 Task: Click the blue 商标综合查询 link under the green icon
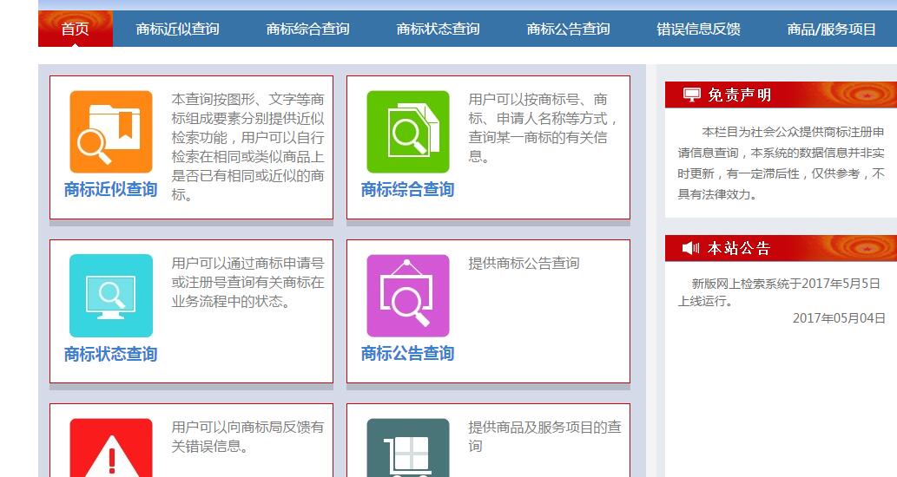pos(407,189)
